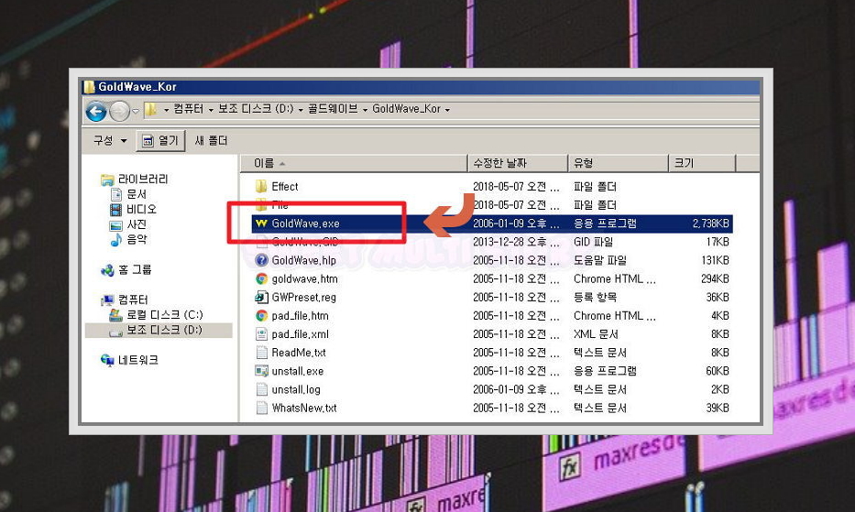Select unstall.exe file
Viewport: 855px width, 512px height.
(x=298, y=371)
